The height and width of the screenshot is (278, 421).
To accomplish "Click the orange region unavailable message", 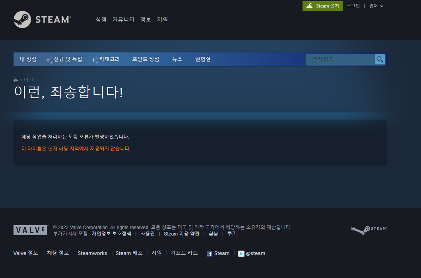I will click(76, 149).
